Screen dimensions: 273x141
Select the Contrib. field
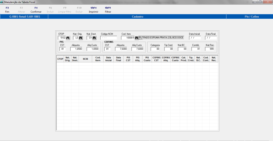coord(196,49)
